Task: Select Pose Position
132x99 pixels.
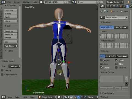Action: tap(107, 27)
